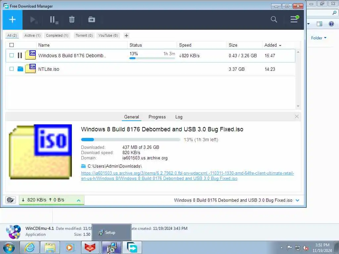This screenshot has width=339, height=254.
Task: Click the Setup taskbar preview popup
Action: (x=112, y=233)
